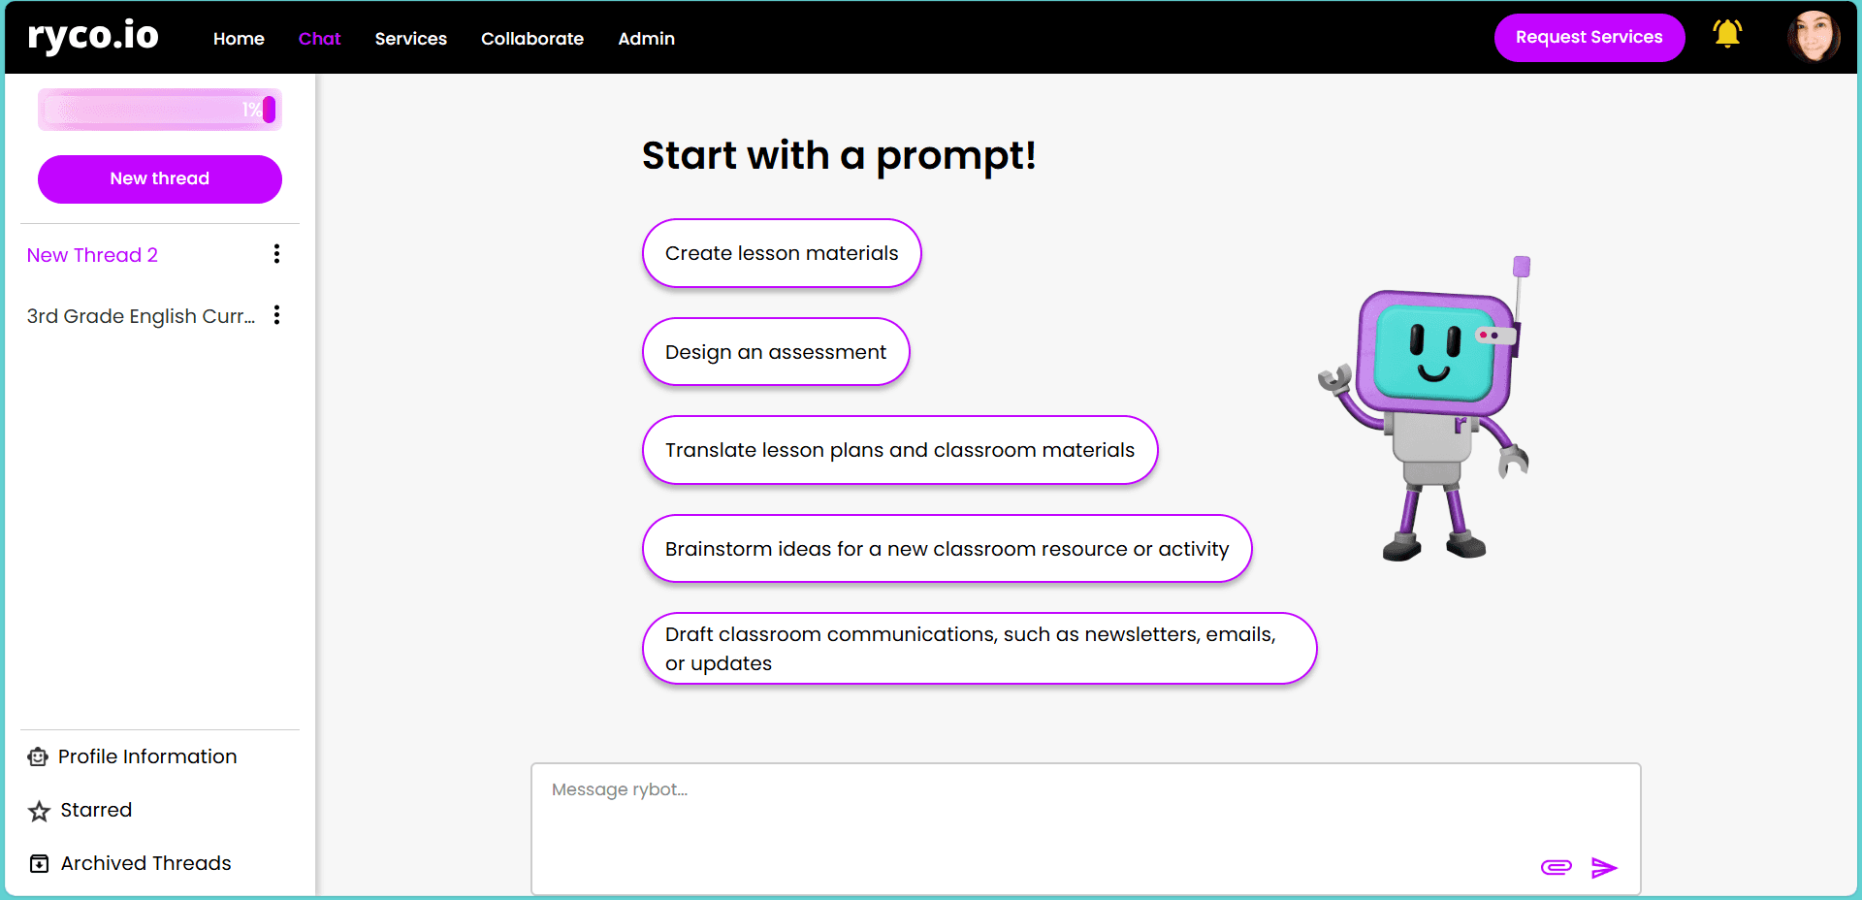The height and width of the screenshot is (900, 1862).
Task: Click the Request Services button
Action: coord(1589,38)
